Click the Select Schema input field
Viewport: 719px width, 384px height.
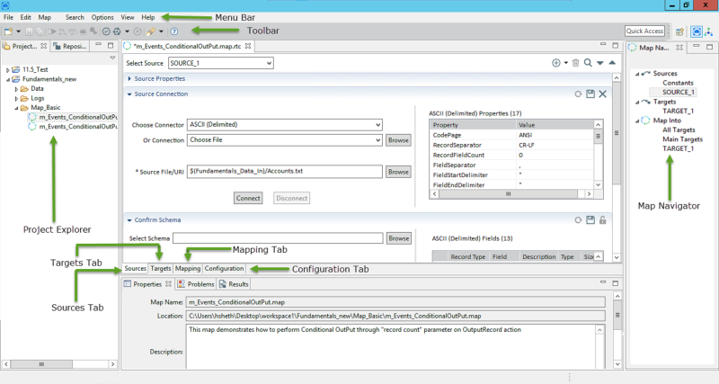(284, 238)
